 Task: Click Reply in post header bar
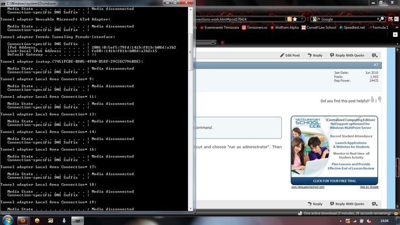coord(315,55)
